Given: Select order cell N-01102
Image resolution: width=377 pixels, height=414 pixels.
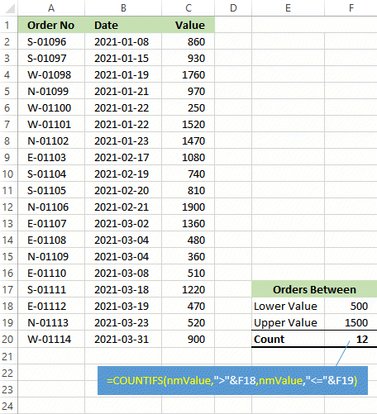Looking at the screenshot, I should [x=51, y=140].
